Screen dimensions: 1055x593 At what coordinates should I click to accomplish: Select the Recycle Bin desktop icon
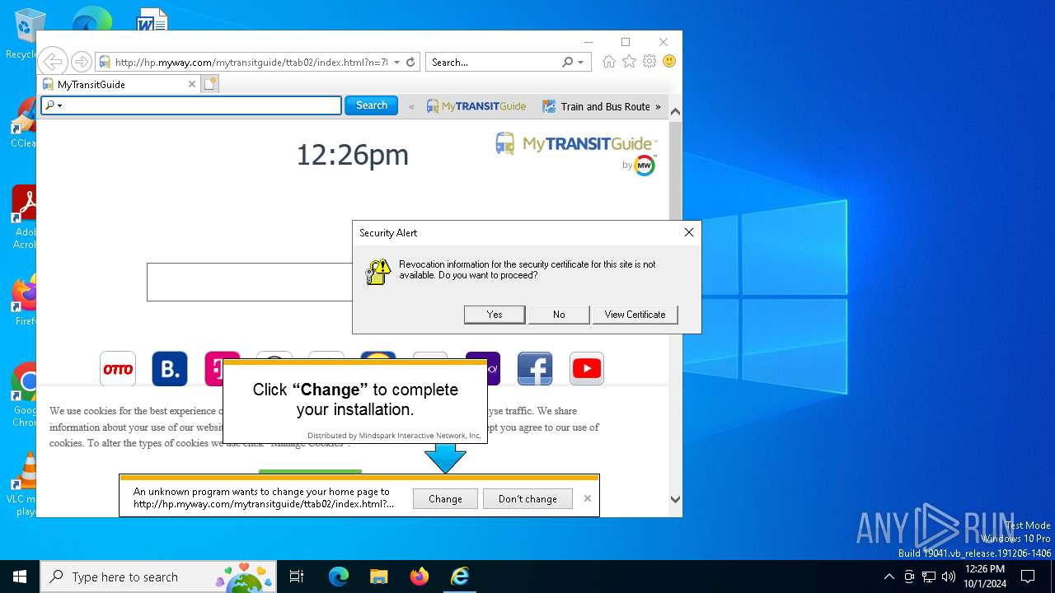[22, 35]
